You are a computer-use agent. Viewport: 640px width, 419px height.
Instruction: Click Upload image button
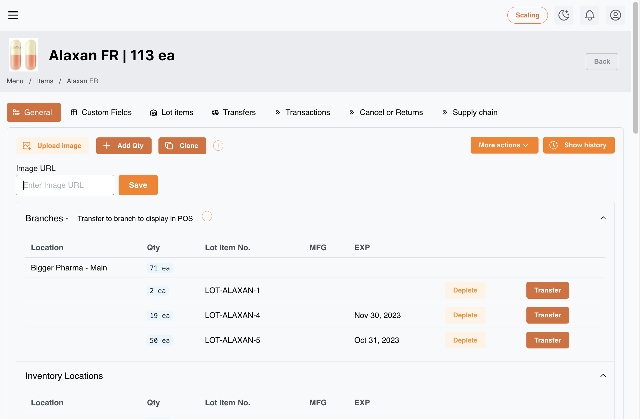click(53, 146)
